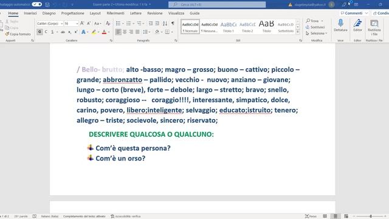This screenshot has height=219, width=389.
Task: Toggle strikethrough (abc) formatting
Action: pyautogui.click(x=63, y=32)
